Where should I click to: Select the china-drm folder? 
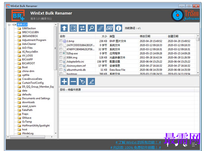28,71
